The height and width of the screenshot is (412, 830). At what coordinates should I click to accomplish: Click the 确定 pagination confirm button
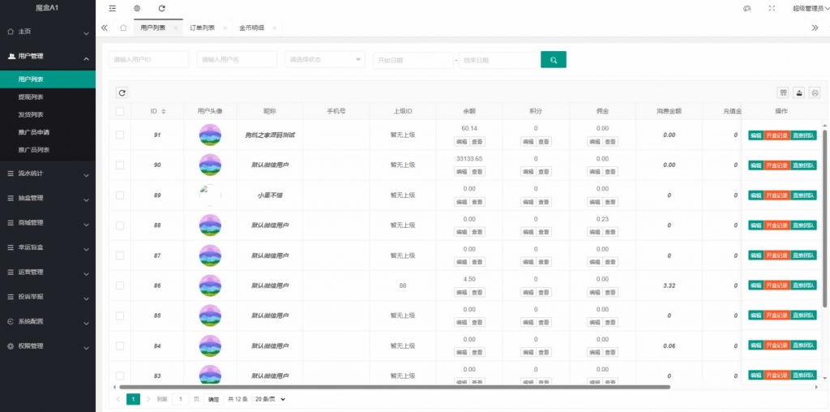click(213, 399)
